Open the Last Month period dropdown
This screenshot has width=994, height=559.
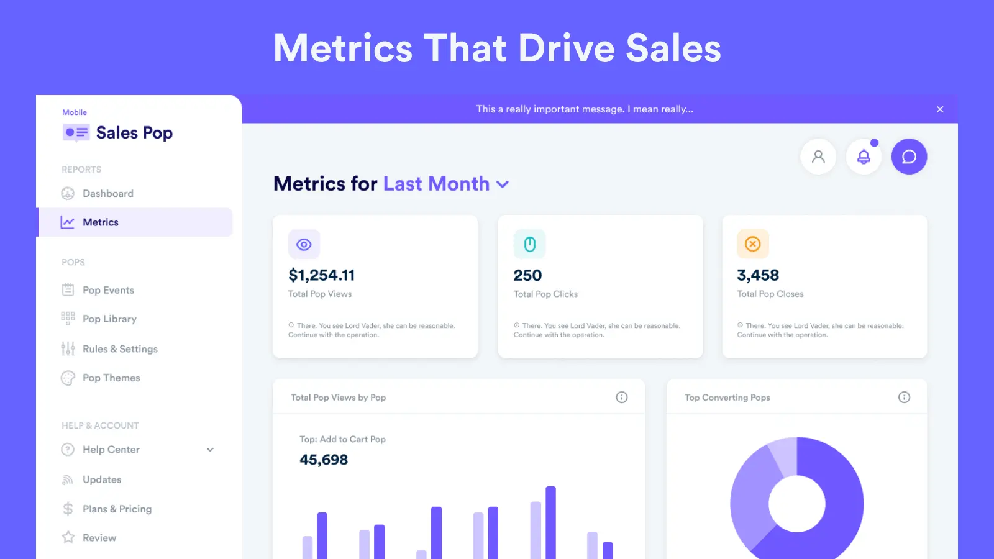tap(446, 184)
